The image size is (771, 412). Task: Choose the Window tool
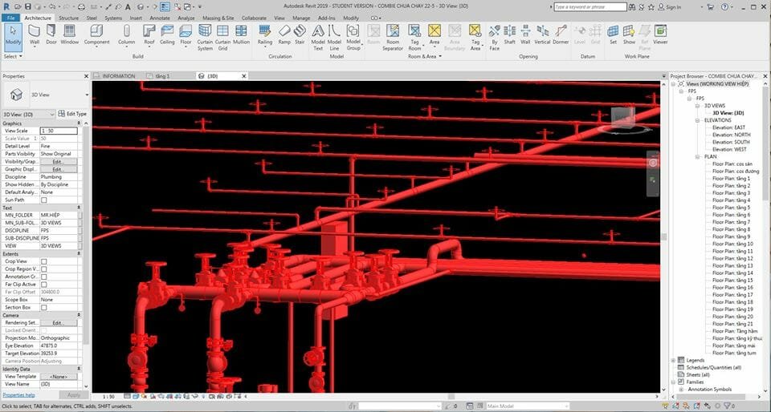click(x=70, y=34)
